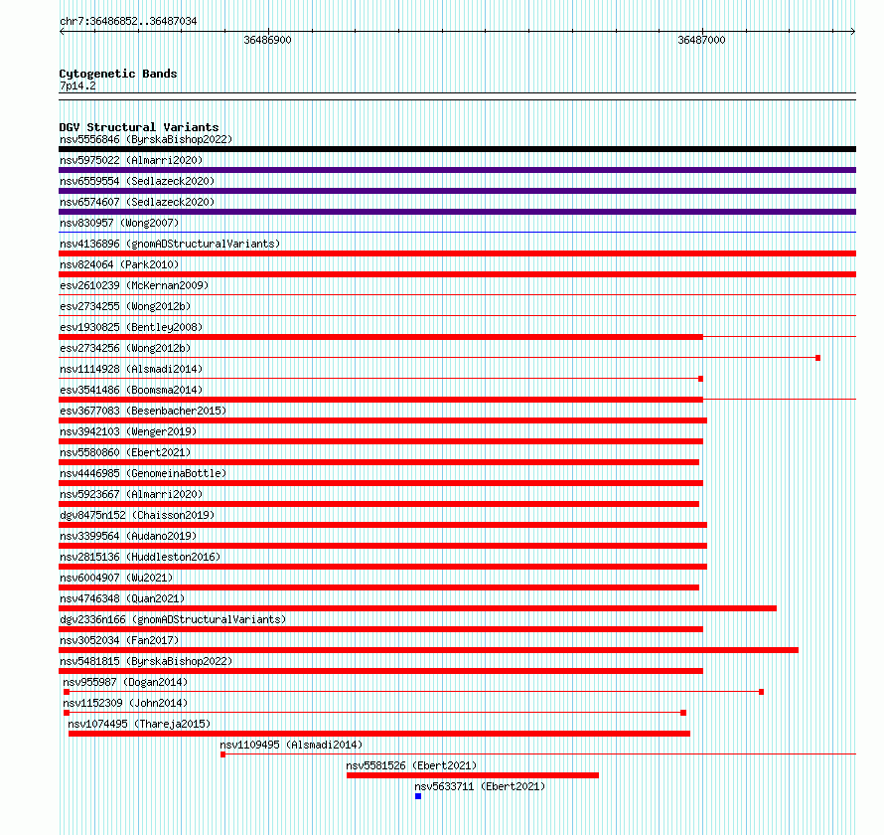Open nsv1152309 (John2014) label
Image resolution: width=884 pixels, height=835 pixels.
(x=125, y=703)
